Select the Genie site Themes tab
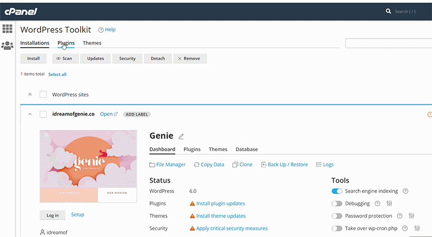 tap(218, 150)
